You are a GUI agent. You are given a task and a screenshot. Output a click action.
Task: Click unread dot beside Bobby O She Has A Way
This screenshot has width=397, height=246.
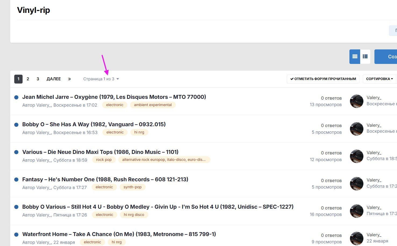coord(16,125)
